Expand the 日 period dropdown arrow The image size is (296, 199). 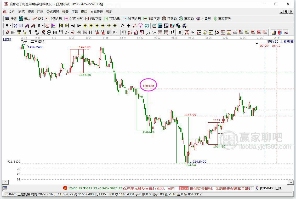pos(10,26)
